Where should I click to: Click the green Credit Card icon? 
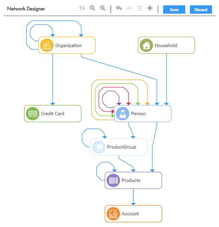33,113
